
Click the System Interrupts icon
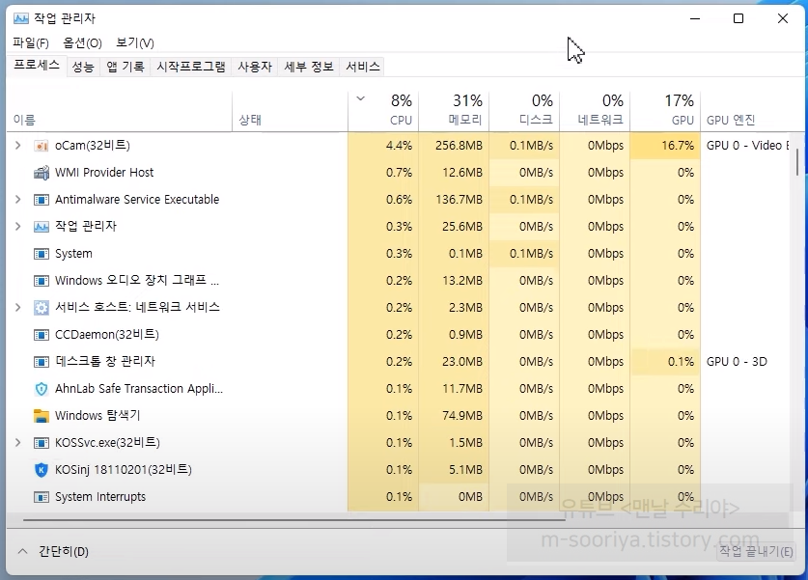[x=41, y=497]
